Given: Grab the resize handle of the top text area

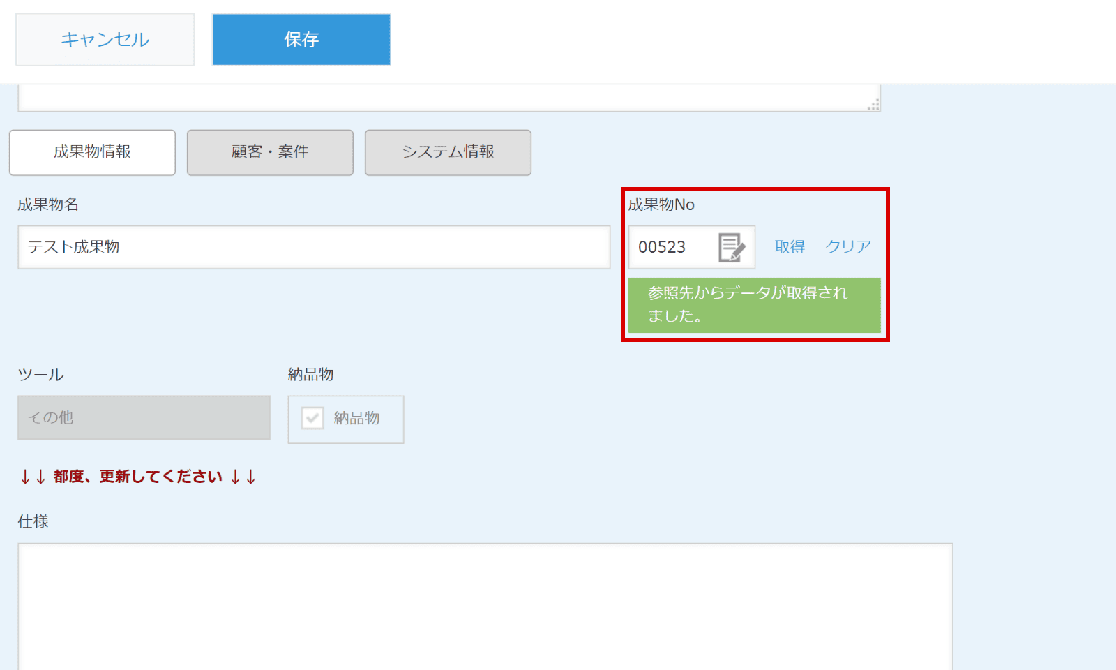Looking at the screenshot, I should pyautogui.click(x=873, y=105).
